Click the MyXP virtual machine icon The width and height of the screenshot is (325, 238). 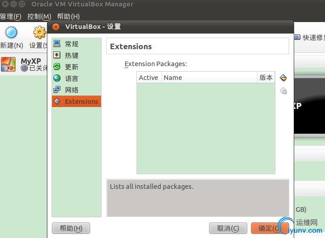tap(8, 64)
